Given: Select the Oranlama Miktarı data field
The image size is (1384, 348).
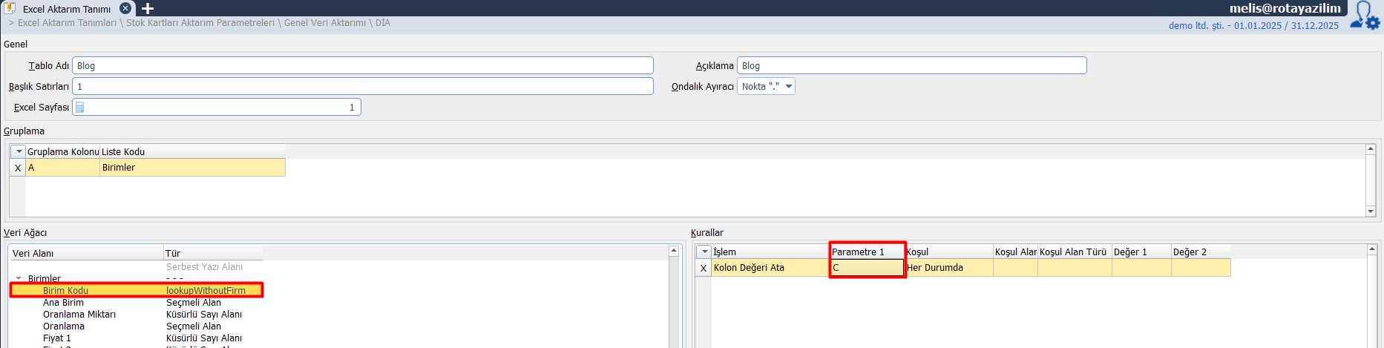Looking at the screenshot, I should [79, 315].
